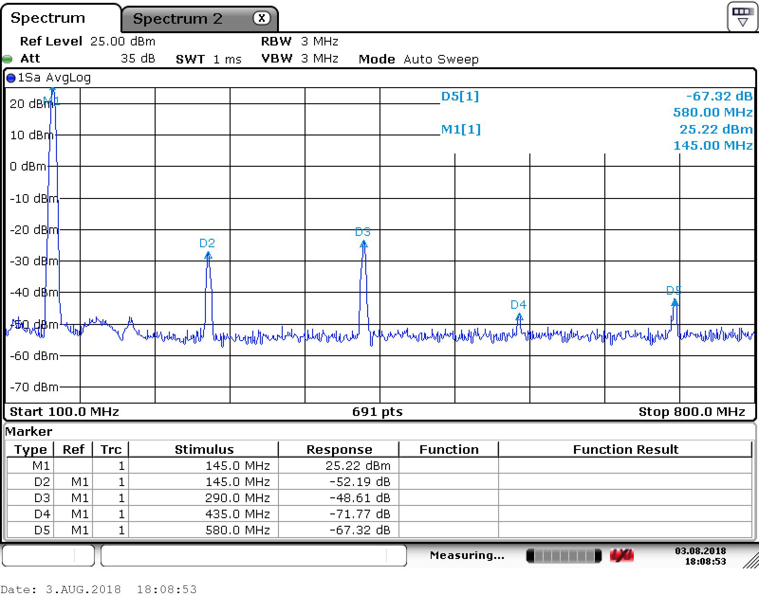Click the Function Result column header
Image resolution: width=759 pixels, height=612 pixels.
tap(625, 449)
